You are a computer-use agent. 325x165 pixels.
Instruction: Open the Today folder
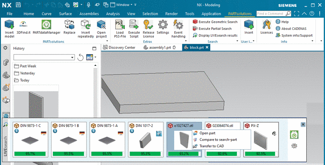coord(22,80)
